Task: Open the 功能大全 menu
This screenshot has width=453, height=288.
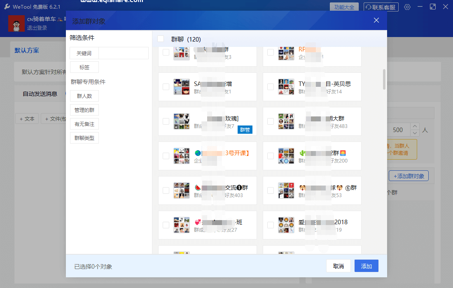Action: pyautogui.click(x=344, y=7)
